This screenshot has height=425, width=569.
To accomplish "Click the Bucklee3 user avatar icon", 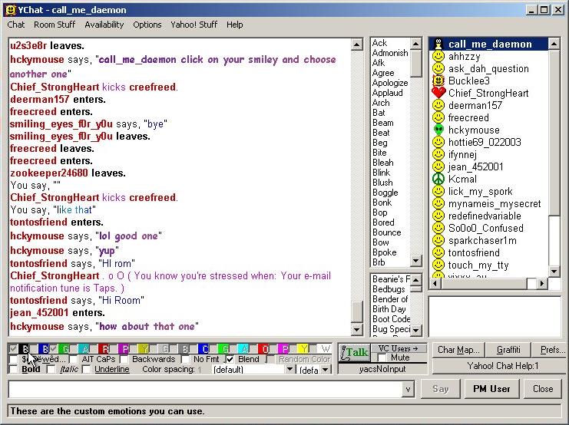I will click(438, 81).
